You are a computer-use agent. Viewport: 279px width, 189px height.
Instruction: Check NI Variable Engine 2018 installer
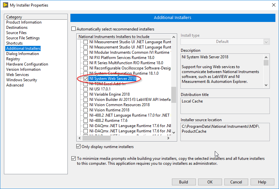(x=85, y=94)
